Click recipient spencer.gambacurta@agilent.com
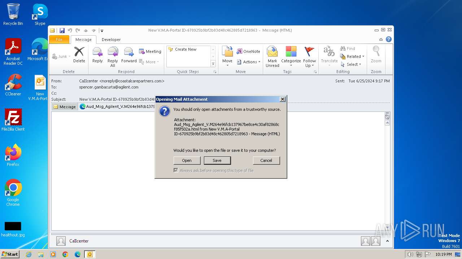Image resolution: width=462 pixels, height=259 pixels. click(x=109, y=87)
